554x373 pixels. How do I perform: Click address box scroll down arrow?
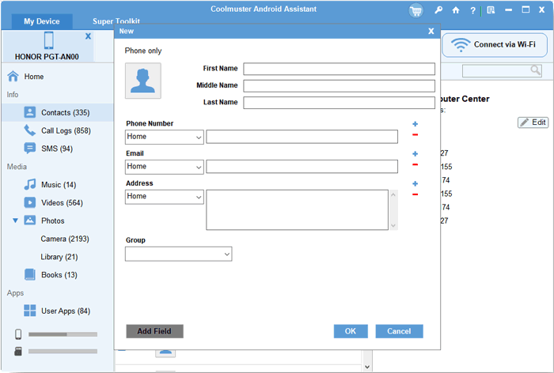(x=393, y=226)
